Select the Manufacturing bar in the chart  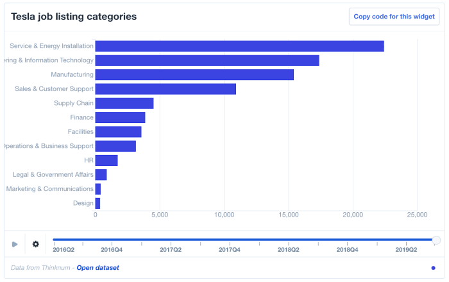click(x=194, y=75)
